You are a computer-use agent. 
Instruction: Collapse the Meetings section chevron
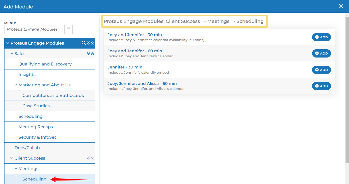click(16, 169)
